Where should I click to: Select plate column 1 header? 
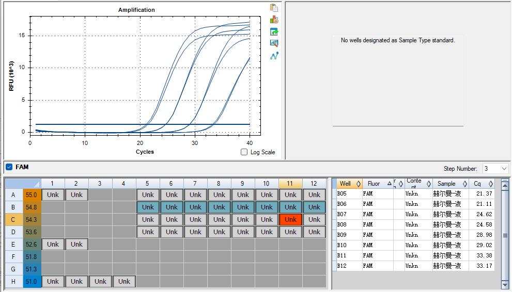point(52,184)
